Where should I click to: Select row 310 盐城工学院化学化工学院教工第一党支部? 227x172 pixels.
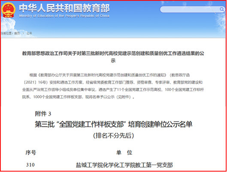99,165
